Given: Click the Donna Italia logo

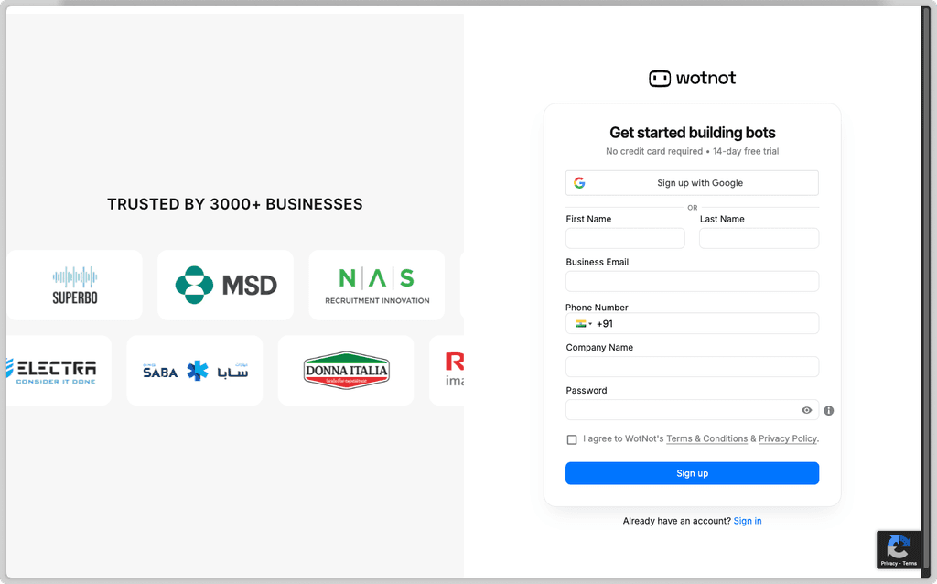Looking at the screenshot, I should (x=346, y=370).
